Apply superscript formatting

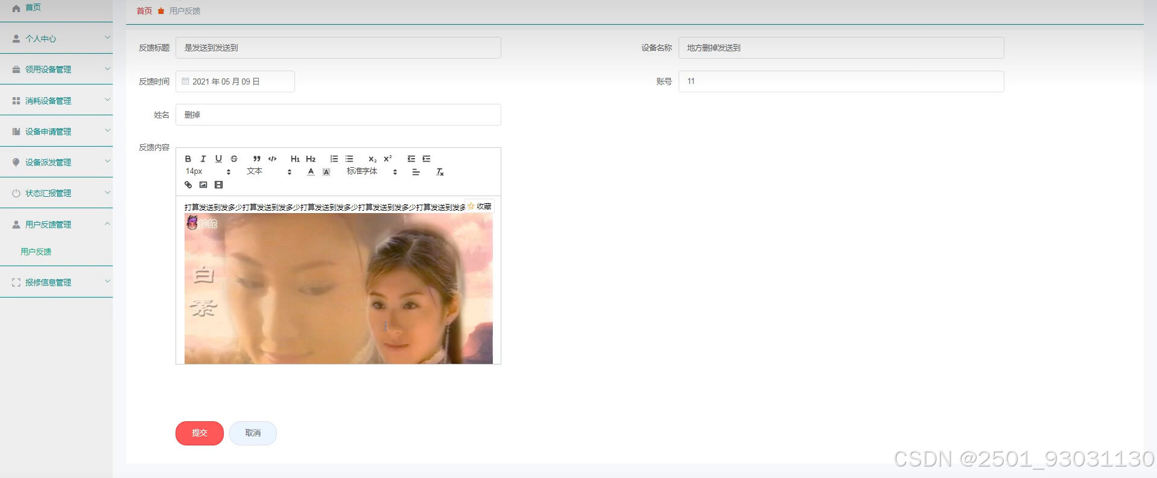pyautogui.click(x=388, y=159)
